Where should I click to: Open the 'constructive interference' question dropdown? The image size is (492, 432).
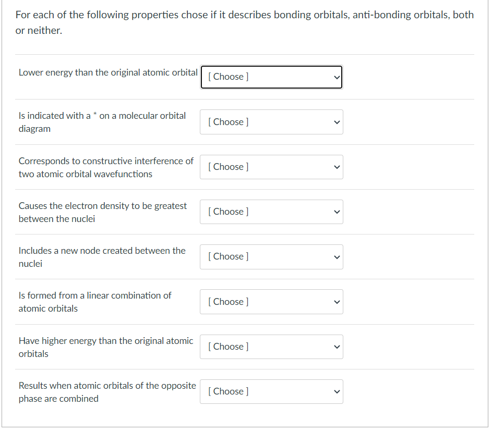pos(271,167)
